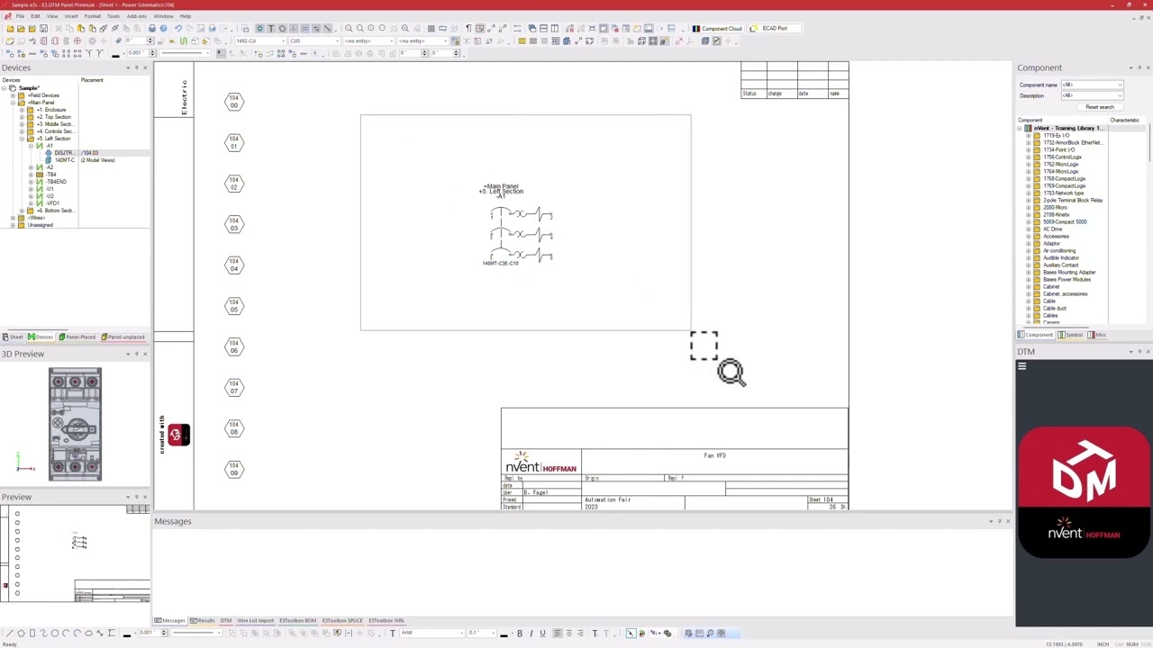Open the E3Toolbox BOM tab
The height and width of the screenshot is (648, 1153).
298,621
